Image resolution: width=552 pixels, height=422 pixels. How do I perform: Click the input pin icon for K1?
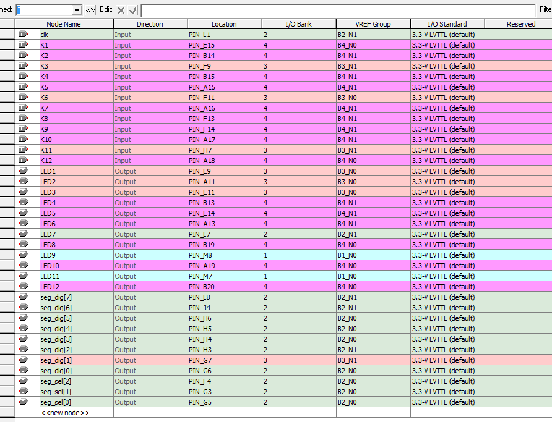point(24,44)
